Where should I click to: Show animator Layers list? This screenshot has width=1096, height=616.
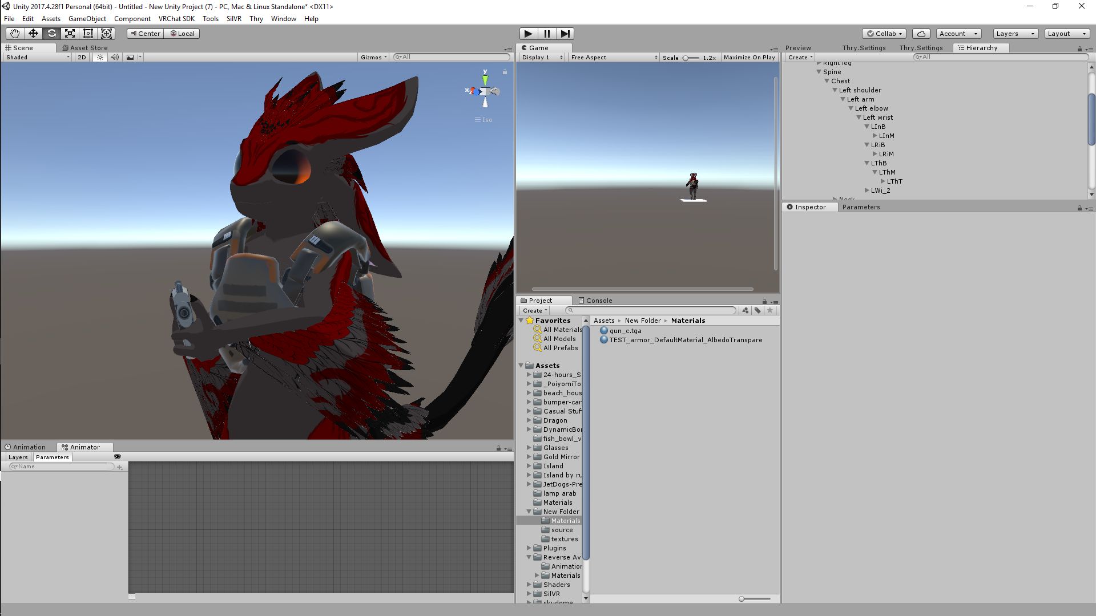click(18, 457)
